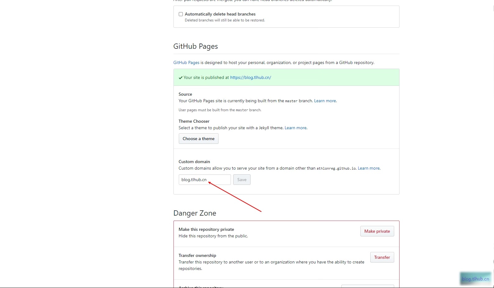The height and width of the screenshot is (288, 494).
Task: Open the GitHub Pages documentation link
Action: pyautogui.click(x=186, y=62)
